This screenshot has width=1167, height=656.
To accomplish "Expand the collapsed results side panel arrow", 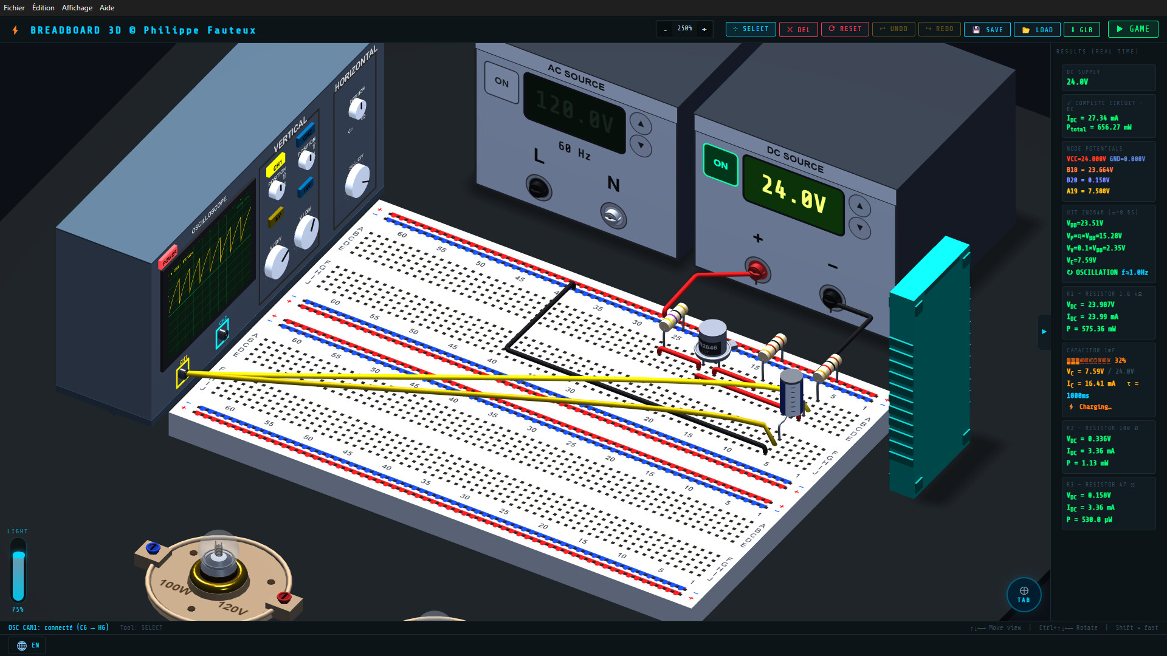I will tap(1044, 332).
